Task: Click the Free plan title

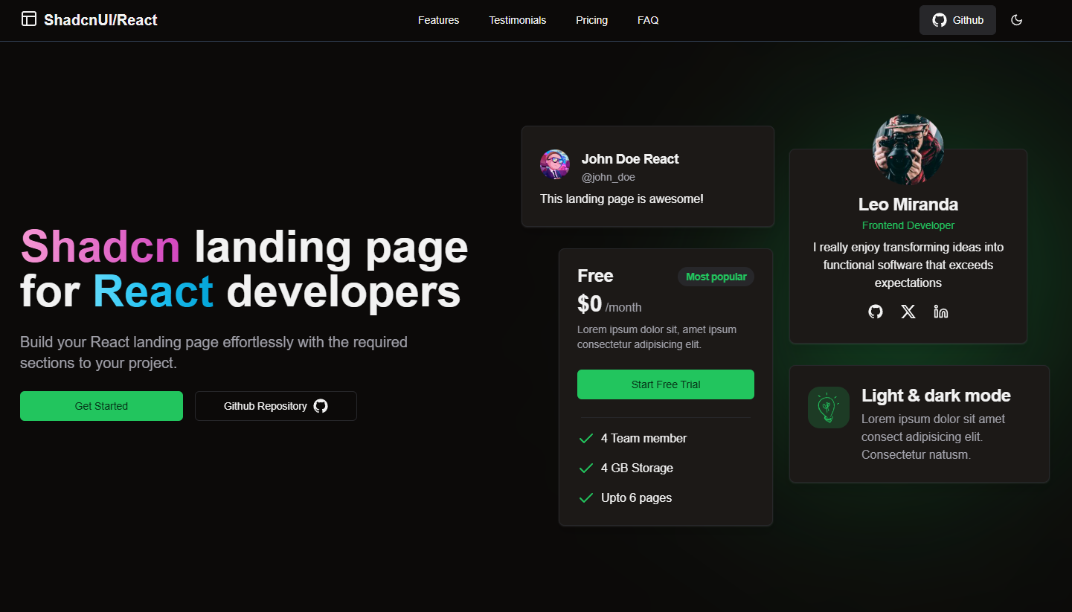Action: (x=595, y=276)
